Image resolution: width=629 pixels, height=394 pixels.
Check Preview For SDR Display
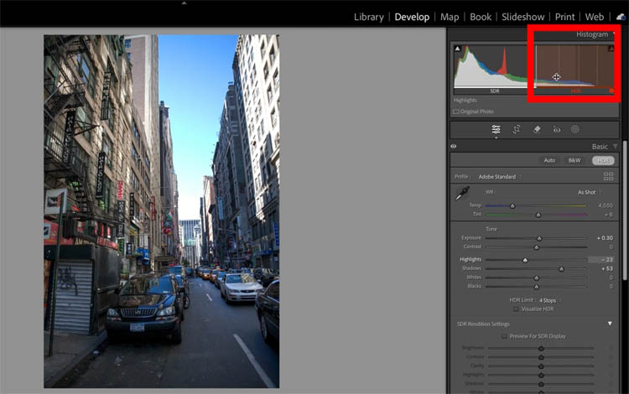[x=503, y=336]
